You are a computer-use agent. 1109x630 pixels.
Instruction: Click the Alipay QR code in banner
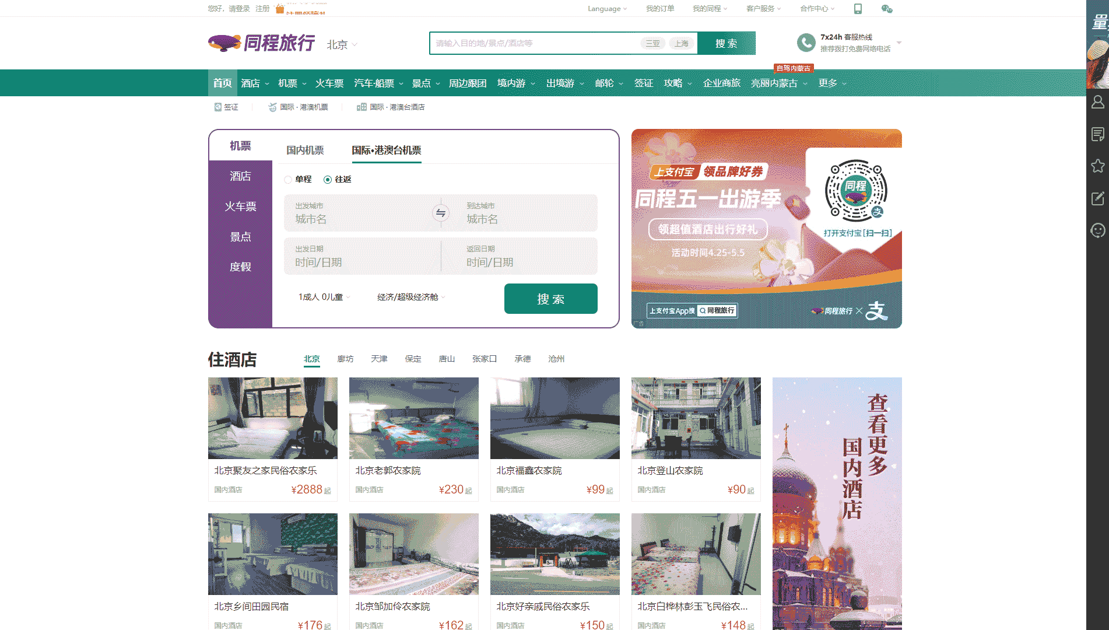tap(856, 191)
